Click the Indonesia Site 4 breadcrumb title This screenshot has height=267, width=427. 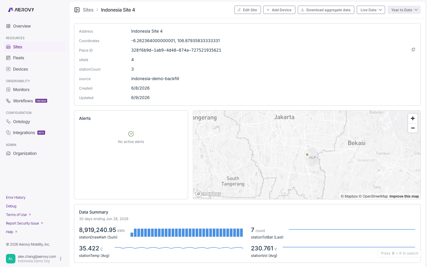[118, 10]
